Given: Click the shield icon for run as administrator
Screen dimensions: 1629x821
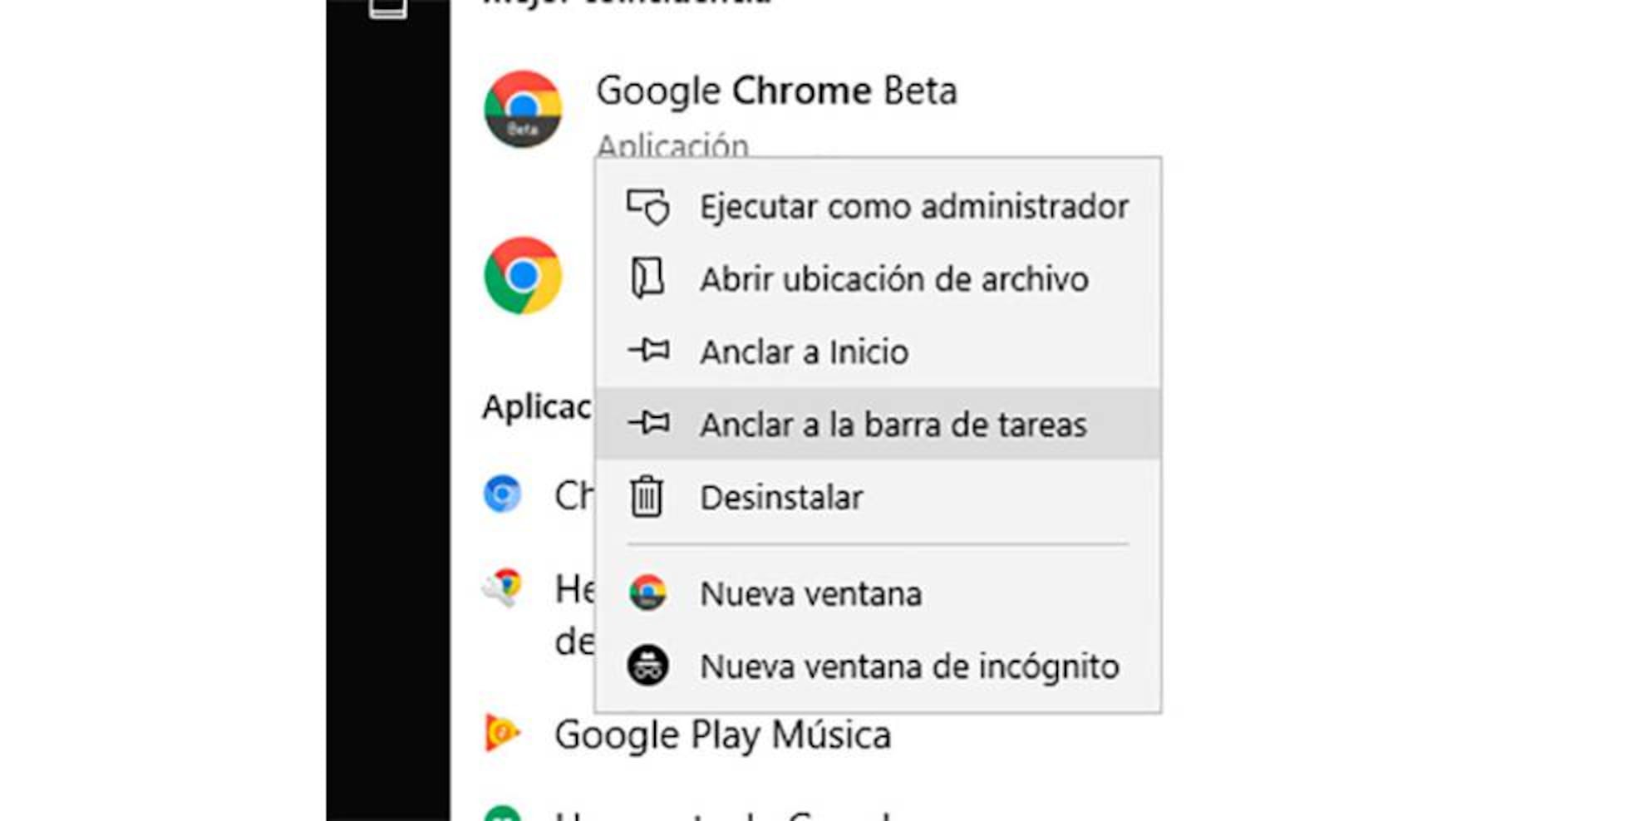Looking at the screenshot, I should 648,207.
